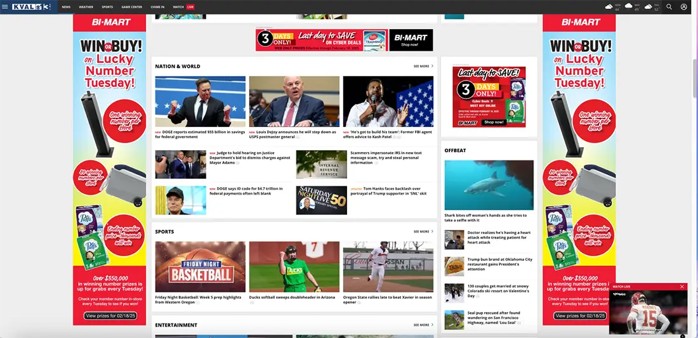This screenshot has height=338, width=698.
Task: Read Doctor having heart attack headline
Action: click(499, 238)
